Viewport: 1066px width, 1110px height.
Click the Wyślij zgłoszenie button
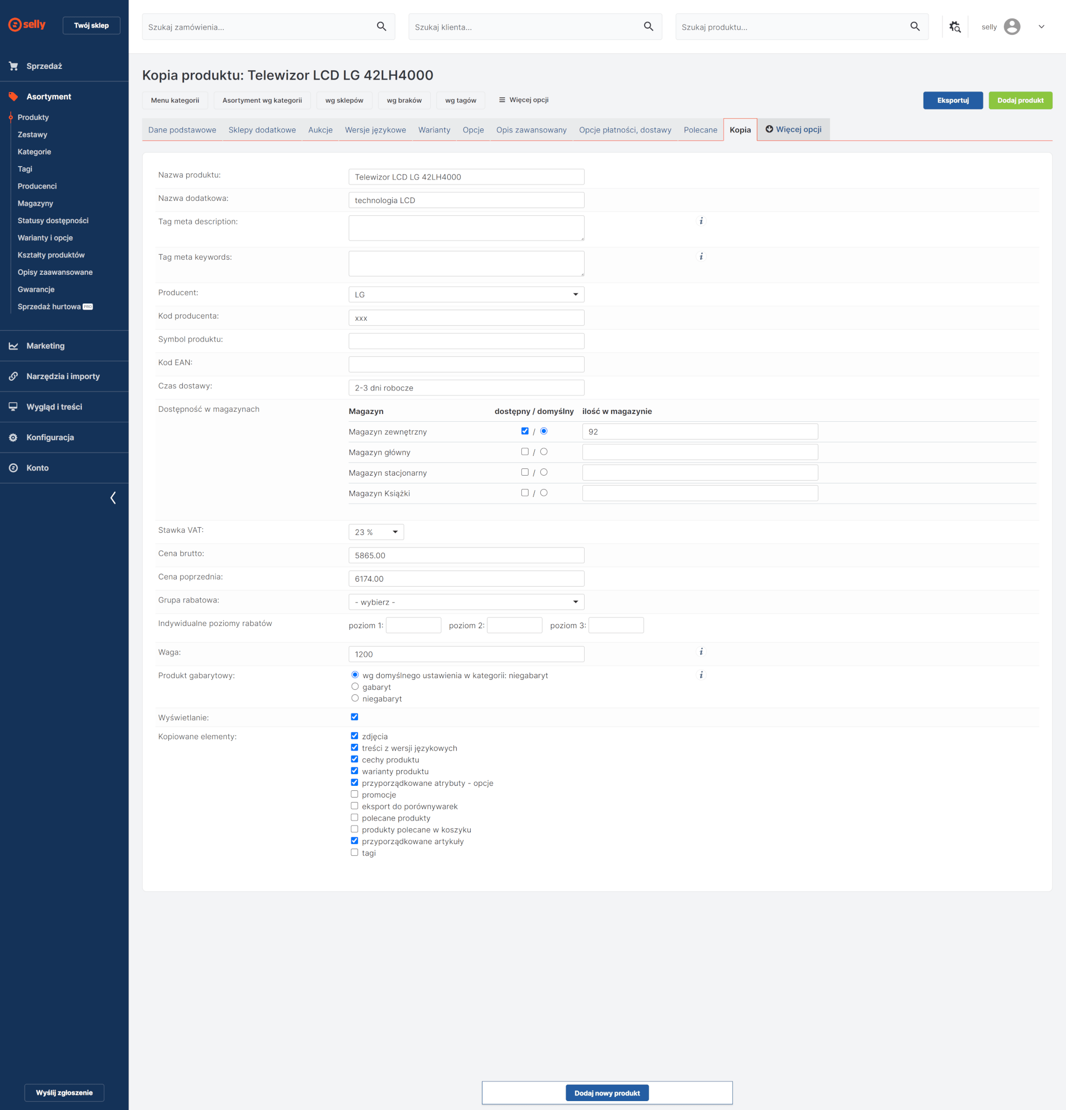[64, 1093]
